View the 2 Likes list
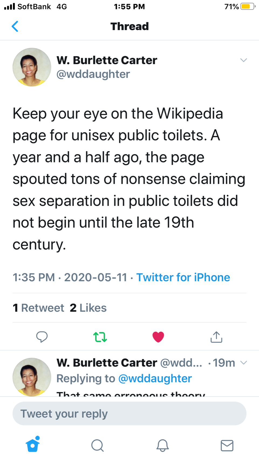 [88, 308]
